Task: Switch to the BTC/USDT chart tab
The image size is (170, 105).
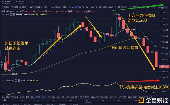Action: [x=6, y=2]
